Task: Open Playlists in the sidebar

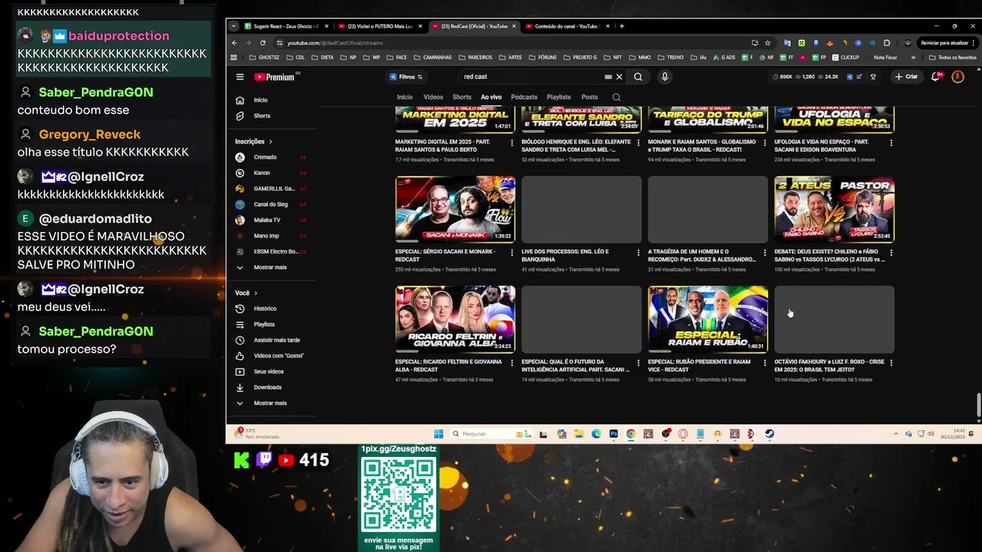Action: (x=264, y=324)
